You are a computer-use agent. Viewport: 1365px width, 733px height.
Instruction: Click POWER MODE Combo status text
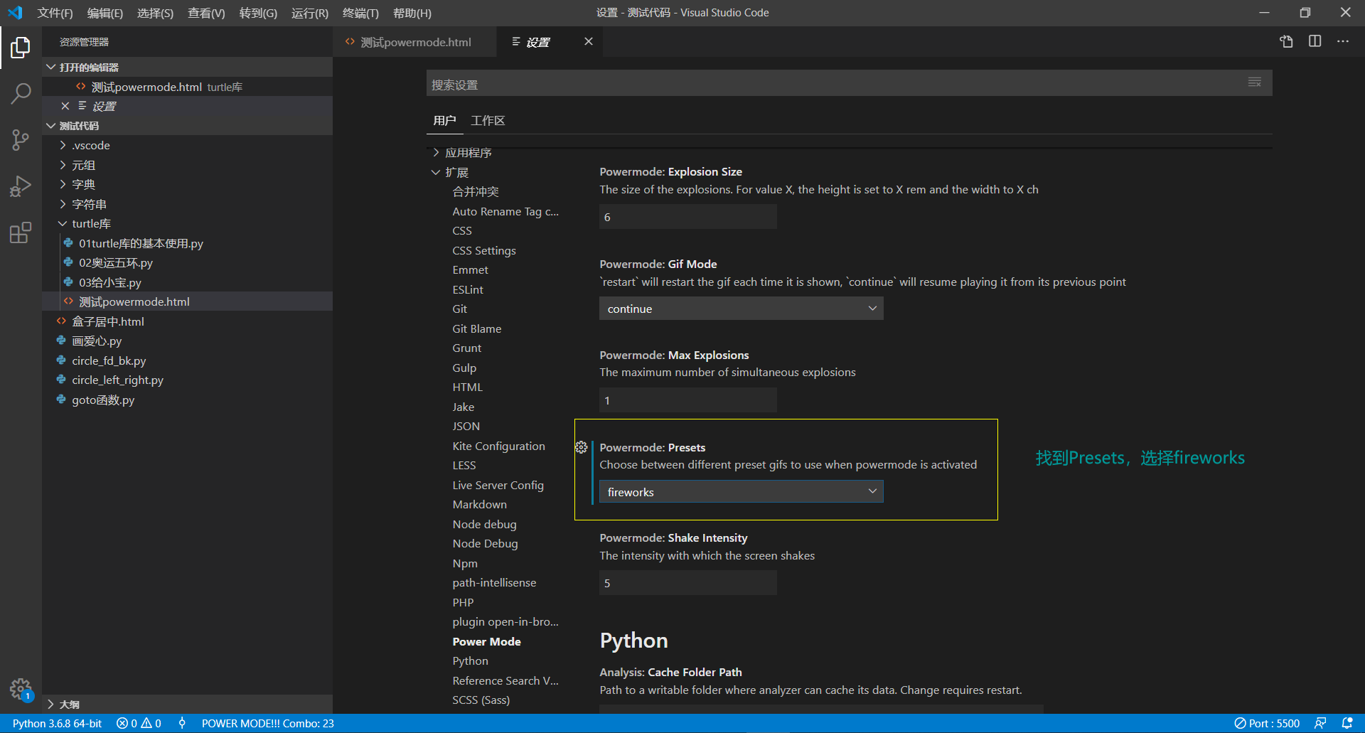[x=268, y=723]
